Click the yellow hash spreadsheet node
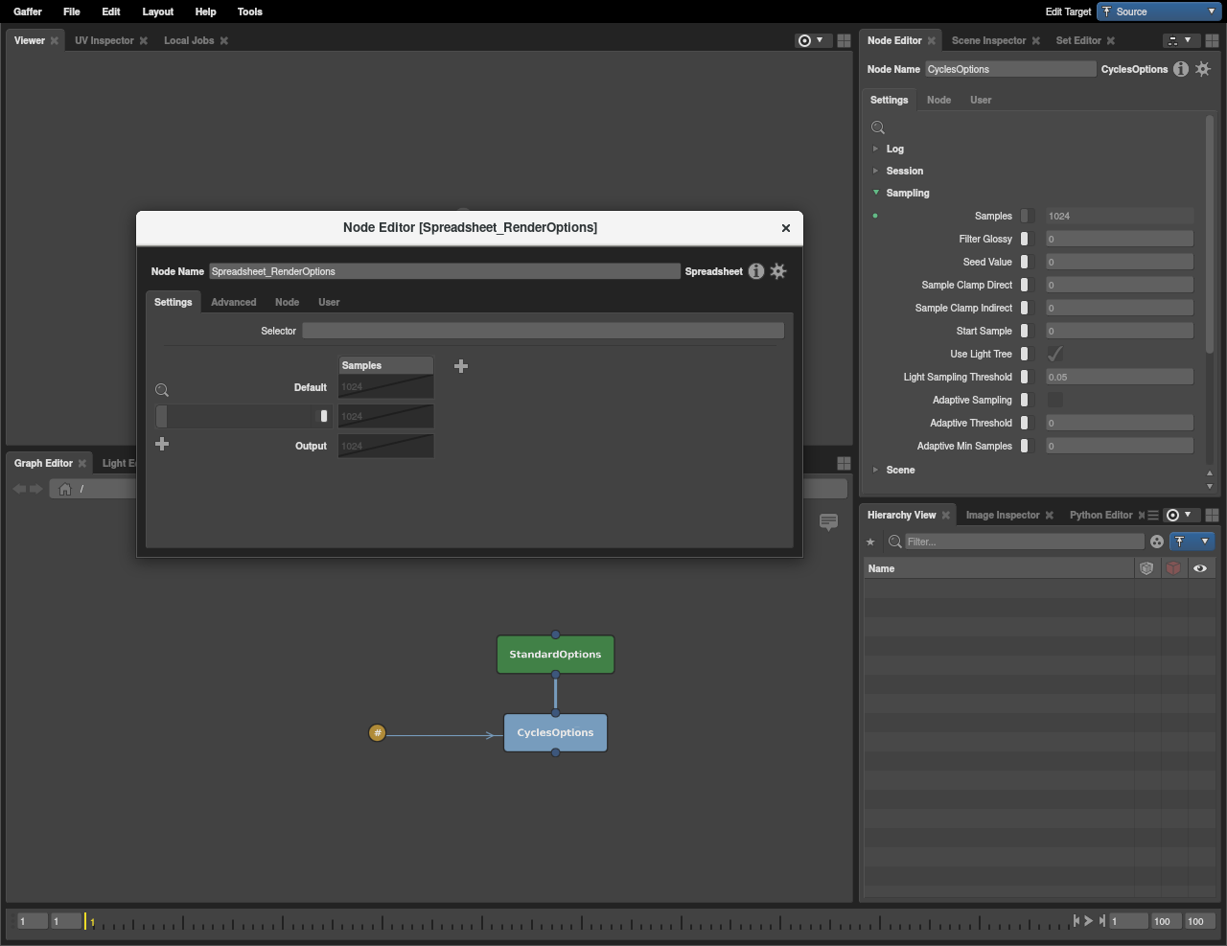The image size is (1227, 946). tap(378, 733)
